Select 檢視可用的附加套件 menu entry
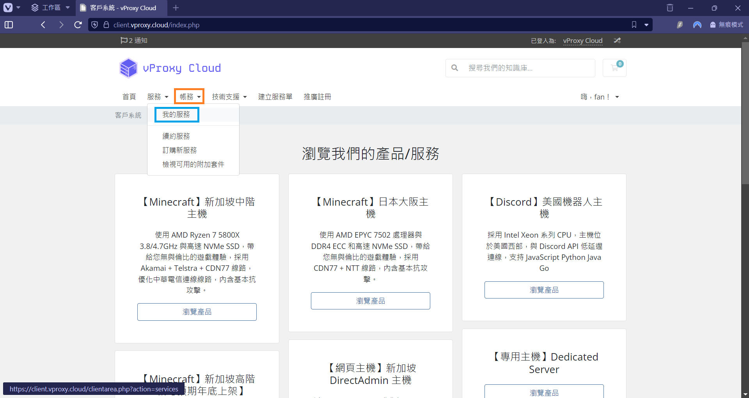Viewport: 749px width, 398px height. pos(193,164)
